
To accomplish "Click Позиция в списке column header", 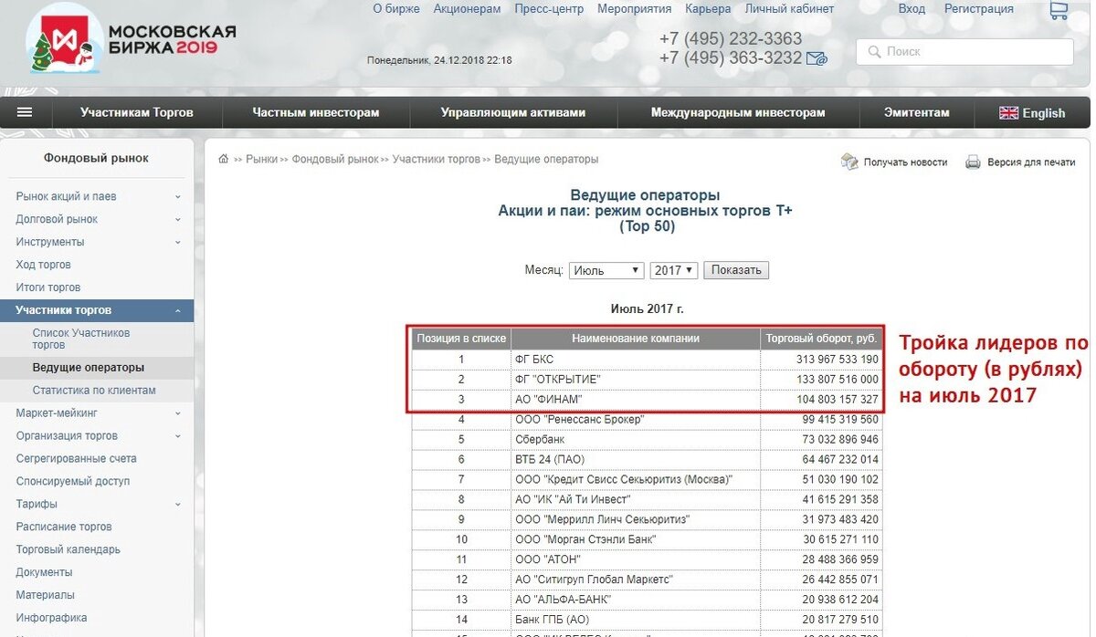I will point(461,339).
